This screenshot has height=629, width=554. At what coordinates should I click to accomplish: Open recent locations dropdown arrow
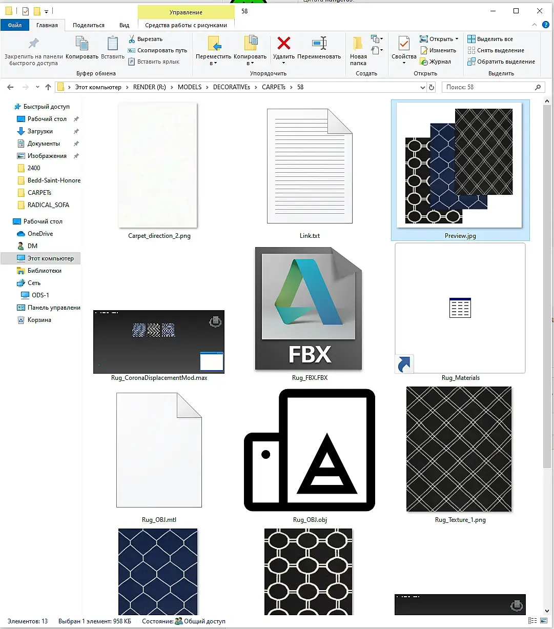click(37, 87)
